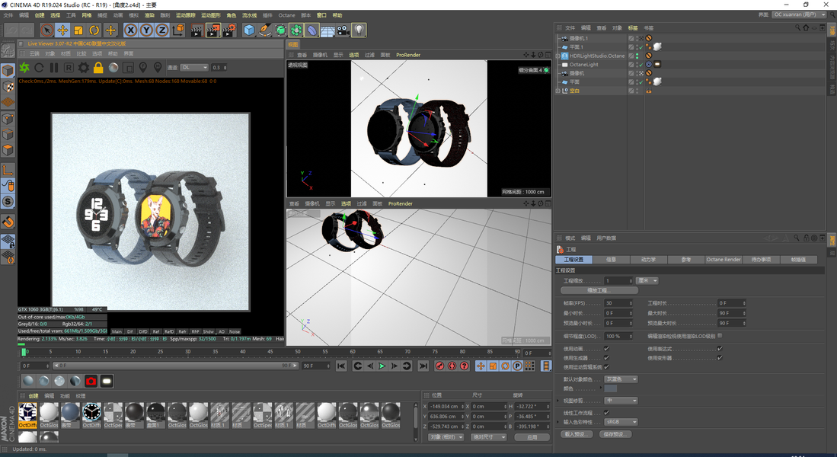Click the 缩放工程 button
The width and height of the screenshot is (837, 457).
599,290
